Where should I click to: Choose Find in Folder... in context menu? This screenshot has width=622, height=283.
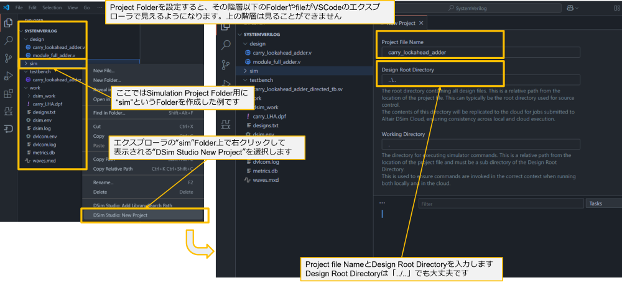click(143, 113)
